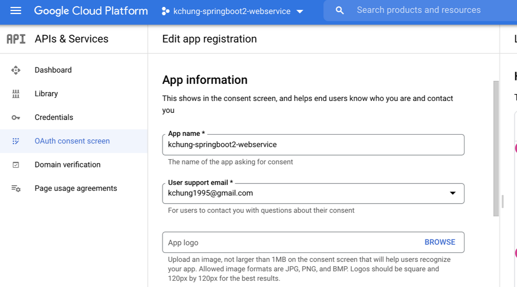Click the OAuth consent screen icon
Screen dimensions: 517x287
pyautogui.click(x=16, y=141)
